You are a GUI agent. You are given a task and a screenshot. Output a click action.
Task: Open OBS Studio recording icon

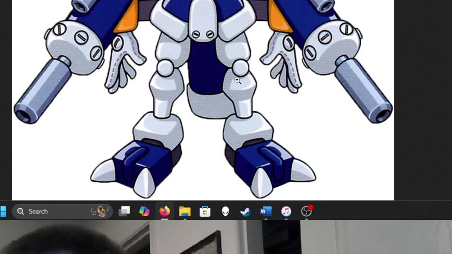click(x=307, y=211)
